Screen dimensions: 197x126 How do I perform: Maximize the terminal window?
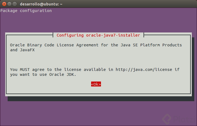(x=15, y=4)
